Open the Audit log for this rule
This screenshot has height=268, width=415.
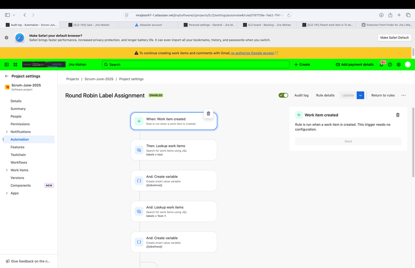click(301, 95)
